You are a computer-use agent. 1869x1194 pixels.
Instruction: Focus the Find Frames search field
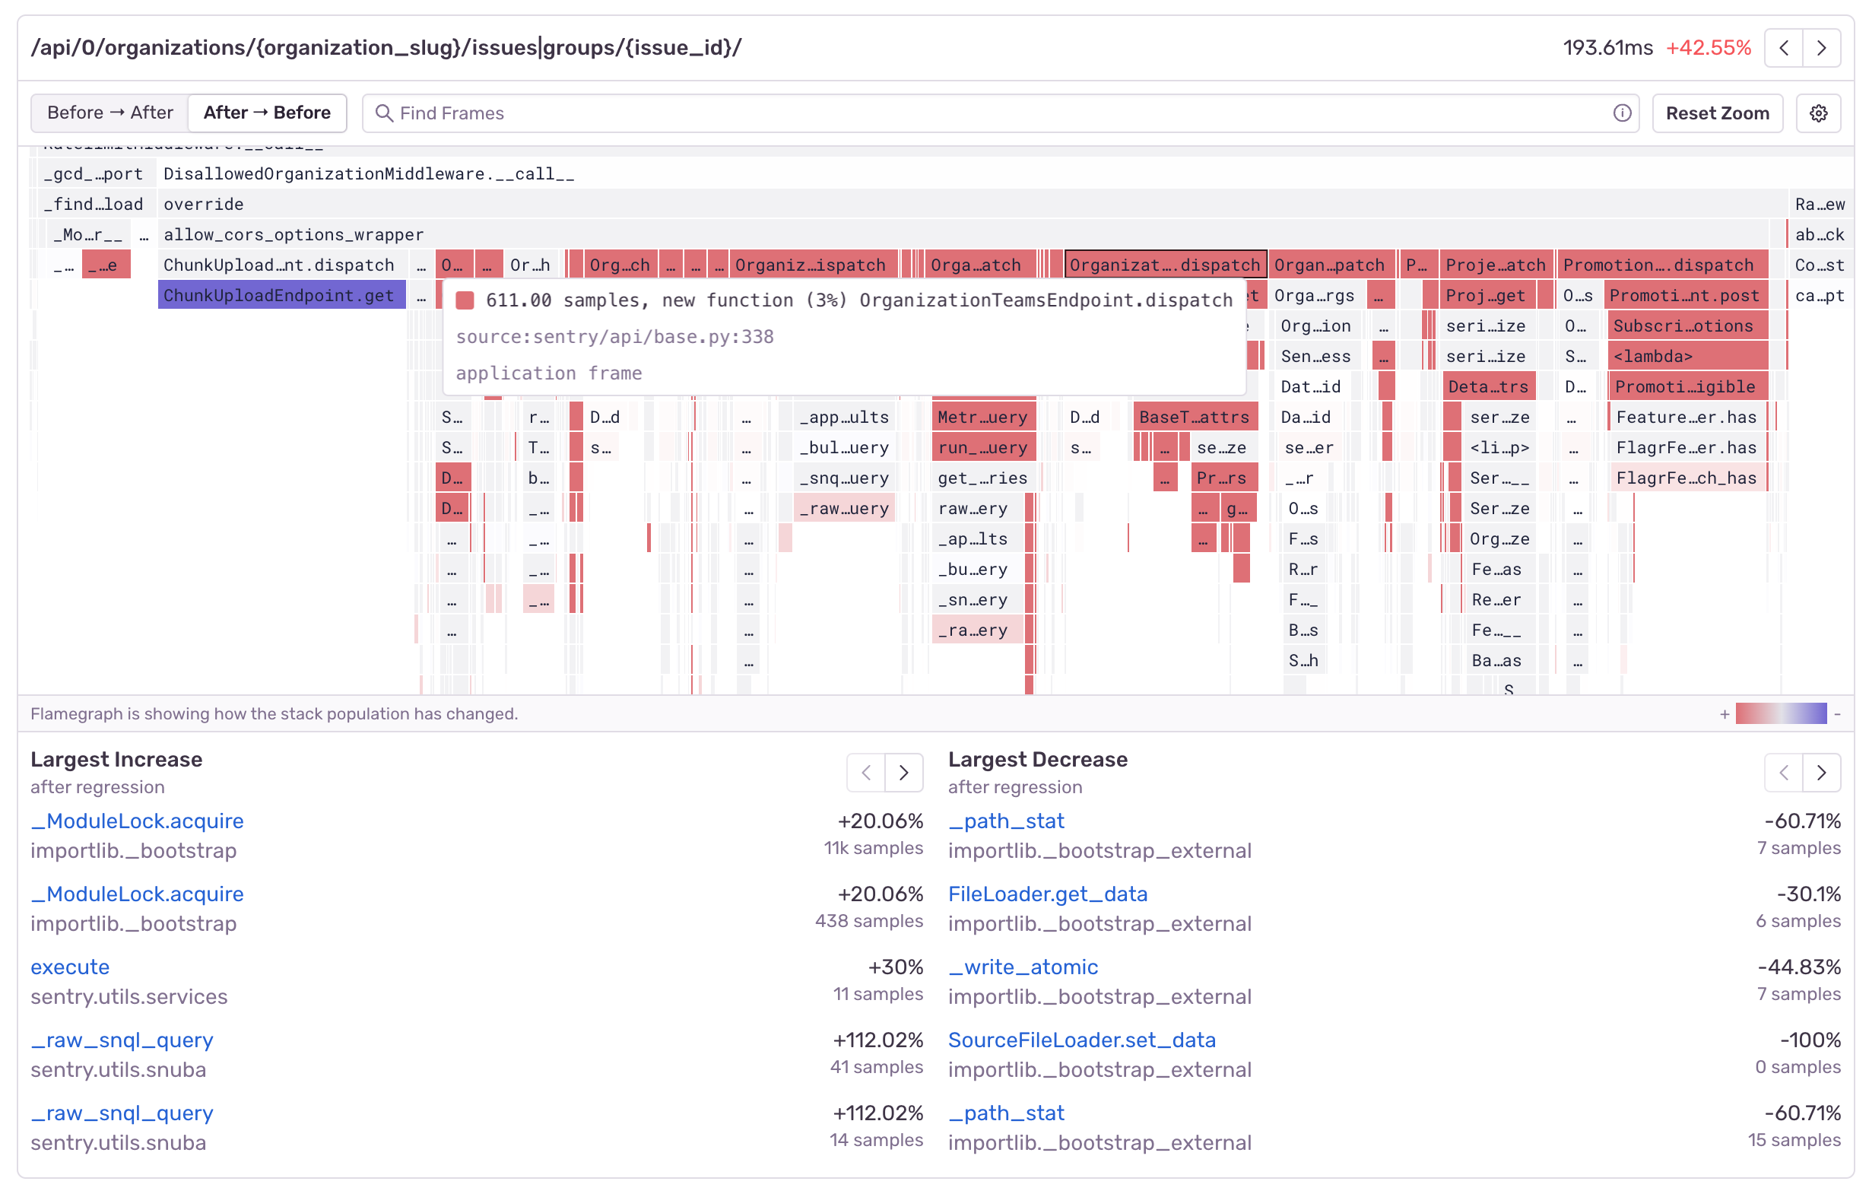tap(994, 113)
